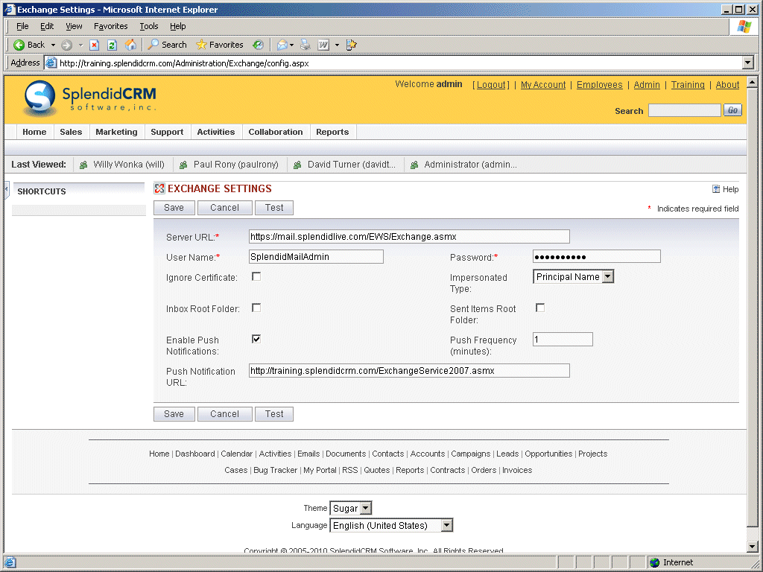Print page with printer icon
This screenshot has width=763, height=572.
point(305,45)
